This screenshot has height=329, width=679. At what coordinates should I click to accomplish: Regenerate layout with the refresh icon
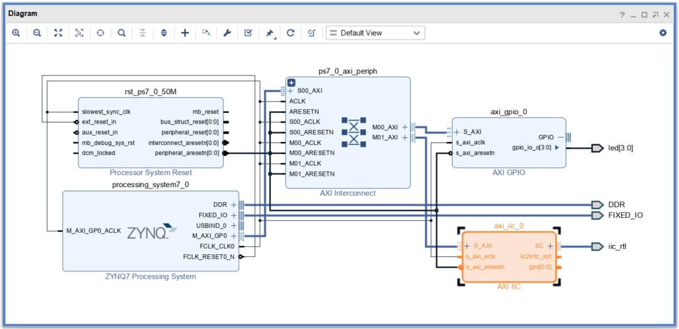click(290, 33)
